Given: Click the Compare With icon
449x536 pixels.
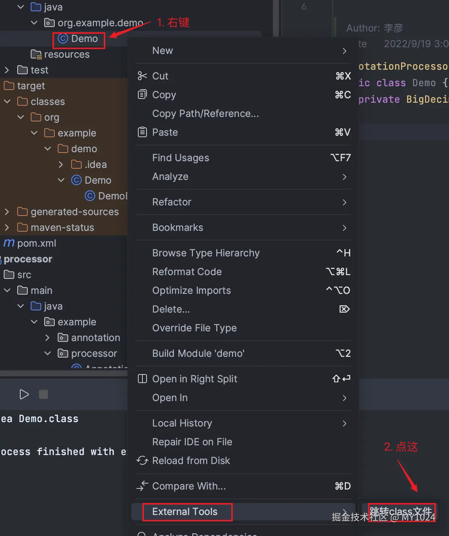Looking at the screenshot, I should [x=142, y=486].
